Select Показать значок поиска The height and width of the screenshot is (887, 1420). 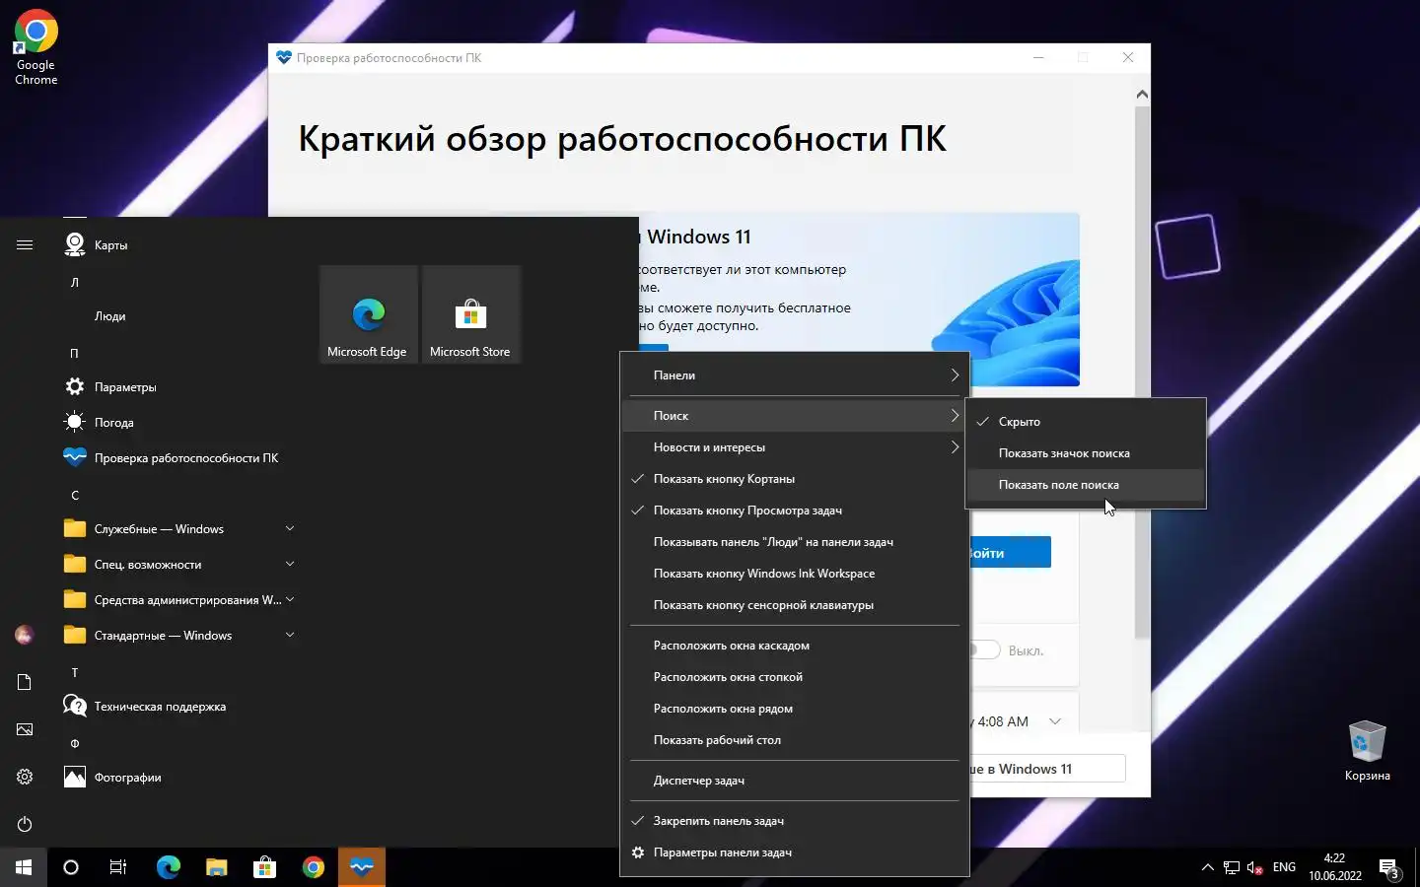tap(1086, 453)
